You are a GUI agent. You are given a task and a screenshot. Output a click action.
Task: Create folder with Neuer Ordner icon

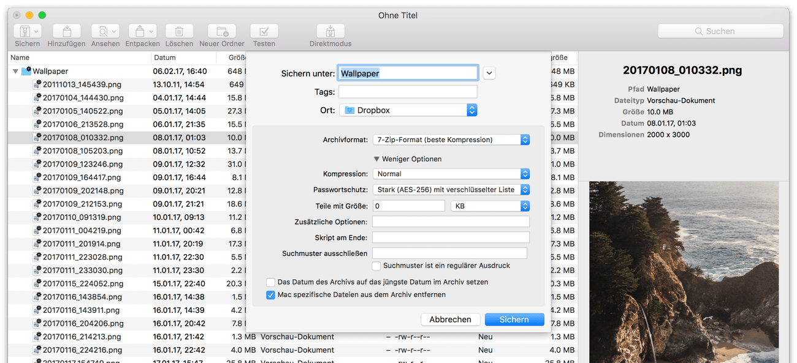coord(221,31)
